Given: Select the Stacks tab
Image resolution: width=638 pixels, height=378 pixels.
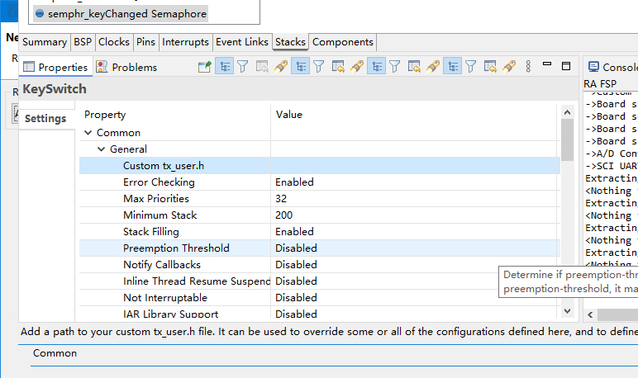Looking at the screenshot, I should (x=290, y=42).
